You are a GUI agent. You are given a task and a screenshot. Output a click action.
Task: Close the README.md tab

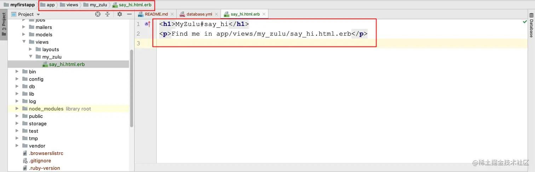tap(172, 14)
